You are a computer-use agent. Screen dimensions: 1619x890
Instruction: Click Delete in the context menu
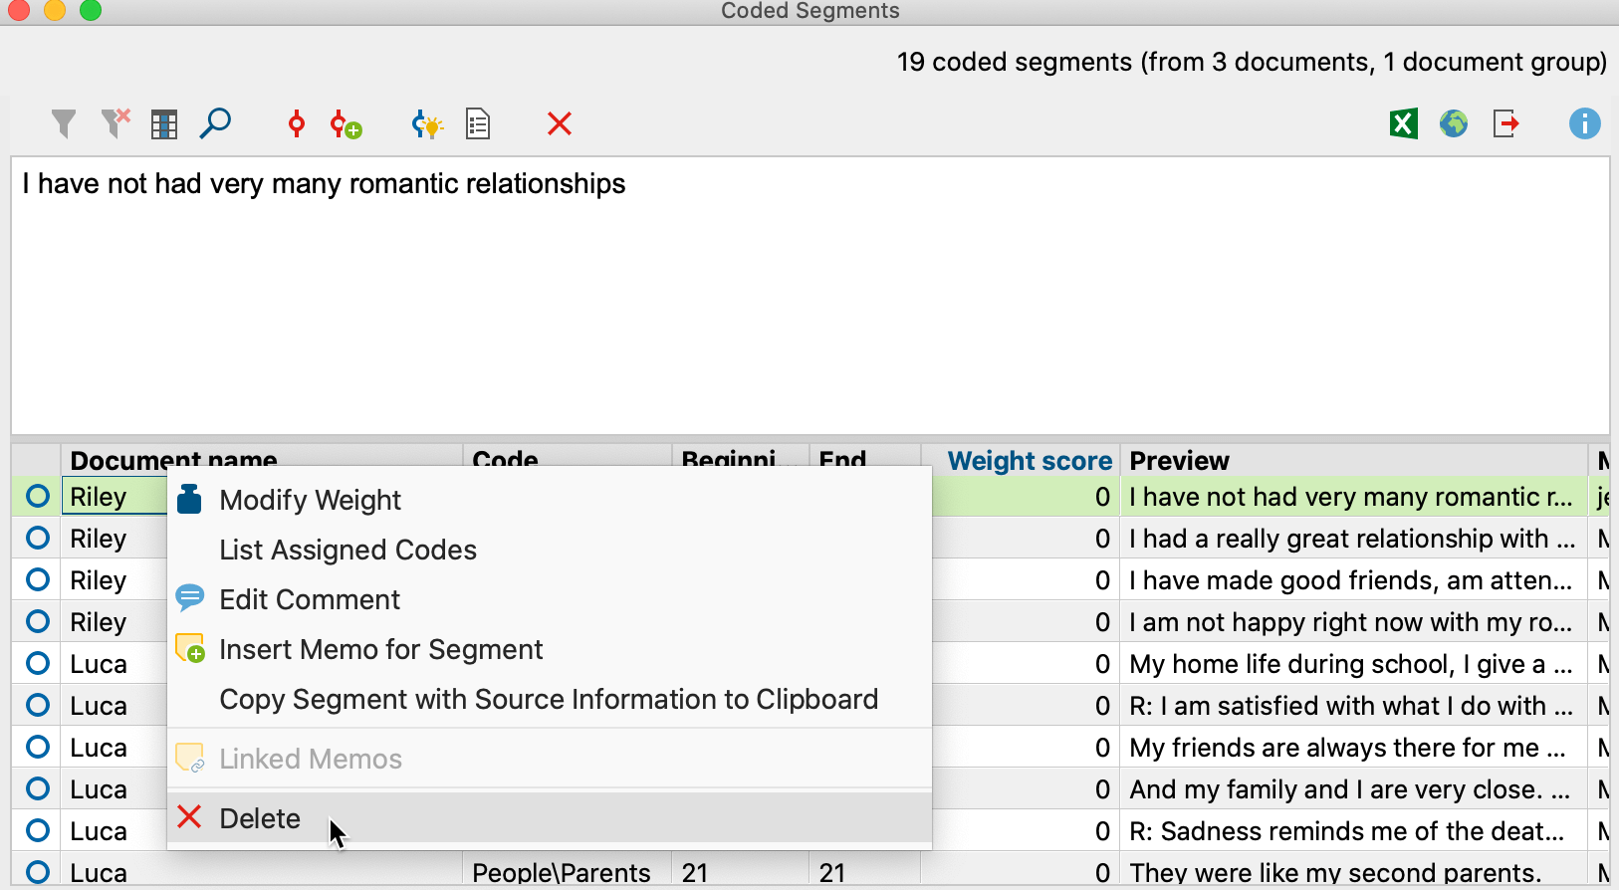click(550, 818)
